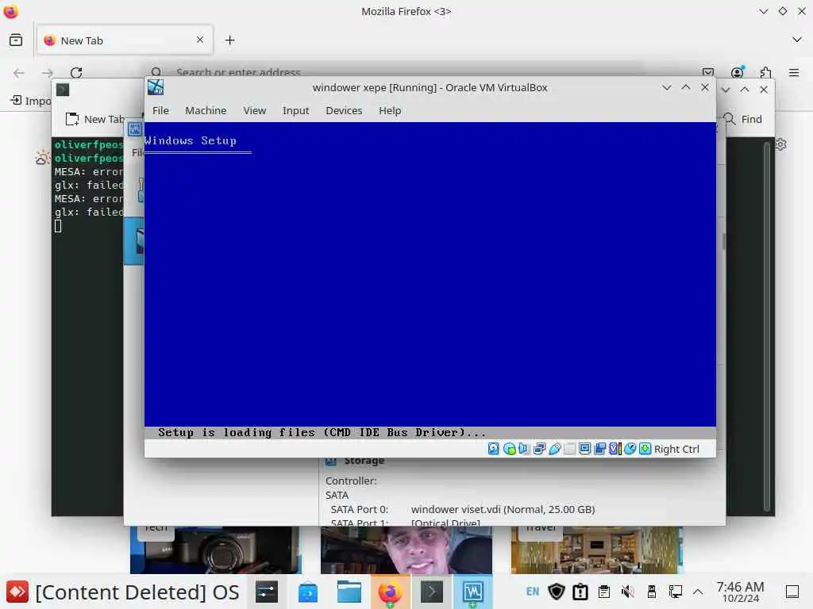This screenshot has width=813, height=609.
Task: Click the show desktop button at taskbar end
Action: point(792,592)
